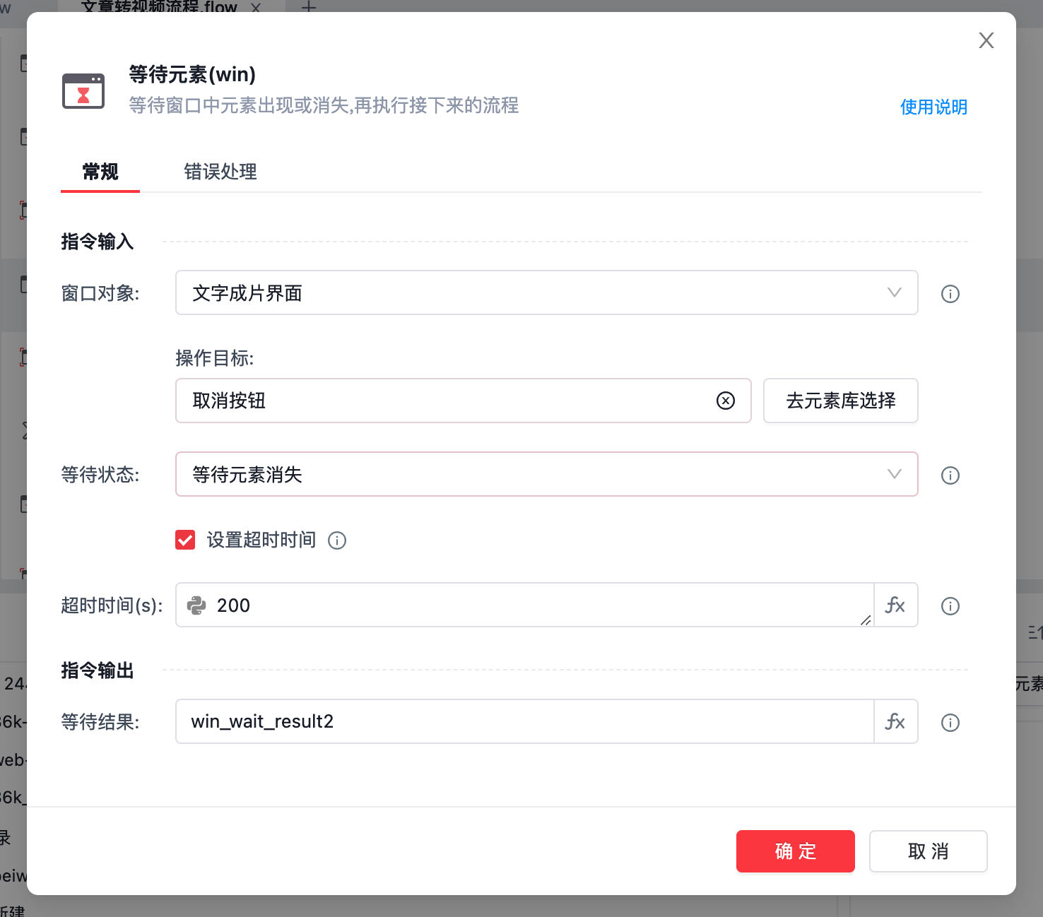
Task: Click the 去元素库选择 button
Action: (x=840, y=401)
